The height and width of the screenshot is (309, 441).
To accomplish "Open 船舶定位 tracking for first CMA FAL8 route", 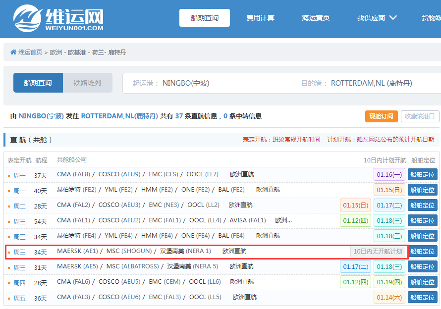I will click(x=422, y=174).
